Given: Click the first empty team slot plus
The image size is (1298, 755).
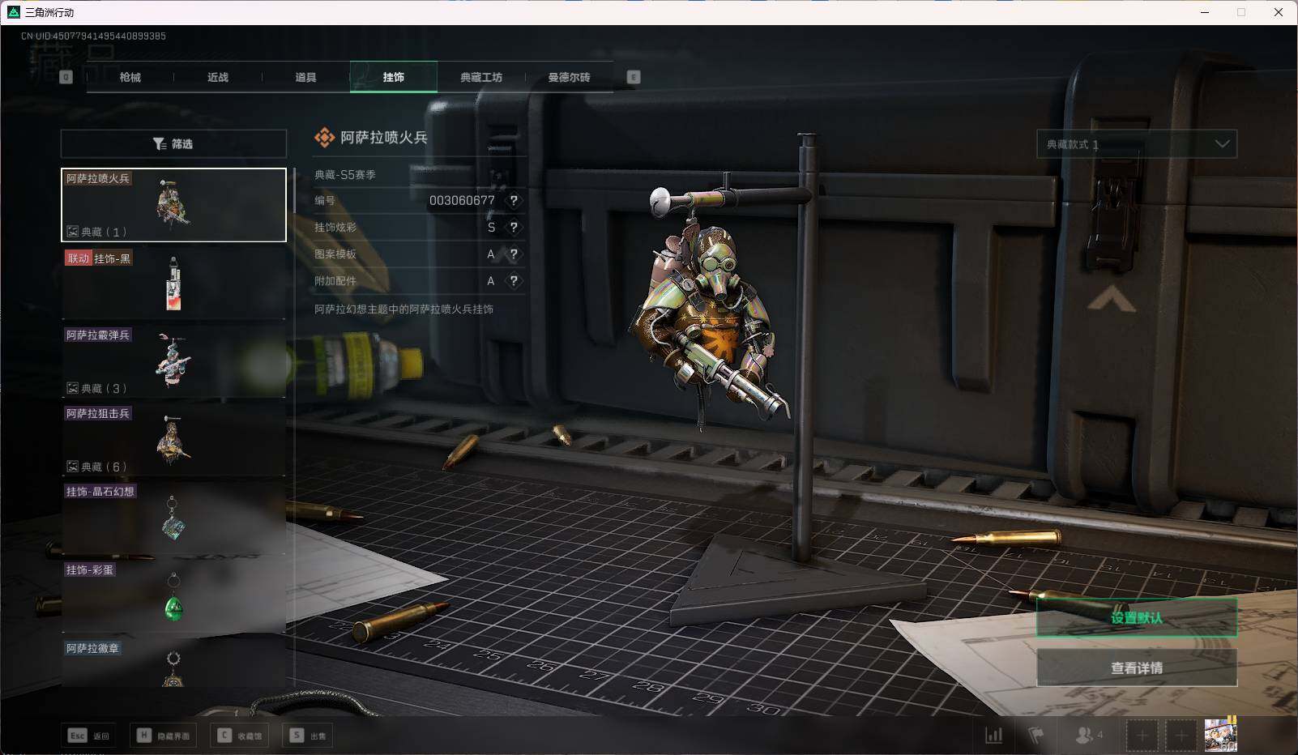Looking at the screenshot, I should pos(1142,736).
